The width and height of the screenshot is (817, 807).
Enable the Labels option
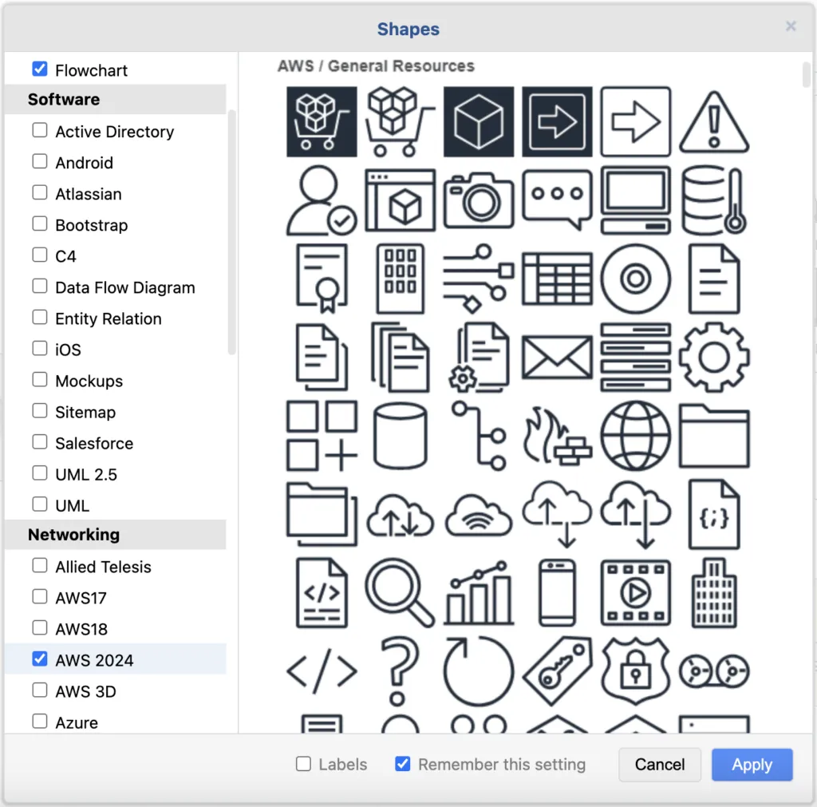pos(303,764)
